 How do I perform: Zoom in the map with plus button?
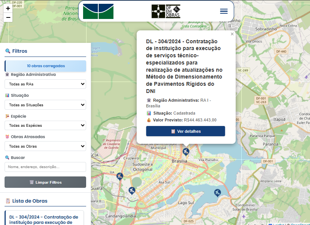8,8
